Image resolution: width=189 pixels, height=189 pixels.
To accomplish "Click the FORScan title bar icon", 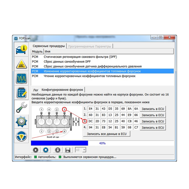I will click(16, 38).
